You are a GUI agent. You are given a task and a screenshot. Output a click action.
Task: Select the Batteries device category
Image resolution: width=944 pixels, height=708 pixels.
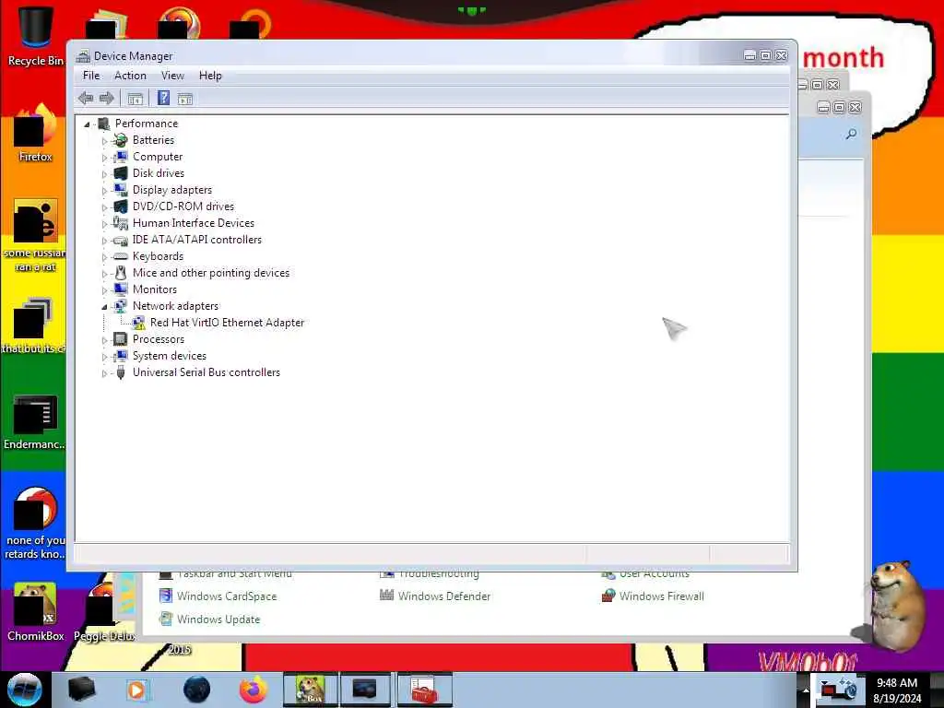[x=154, y=140]
